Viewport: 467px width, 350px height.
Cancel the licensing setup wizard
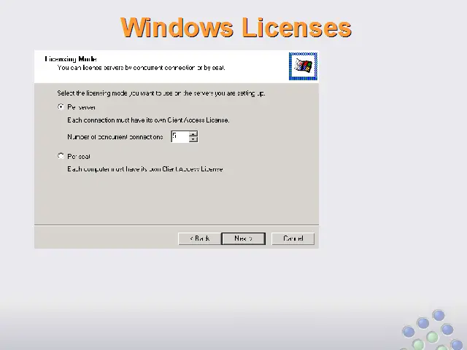[x=293, y=238]
